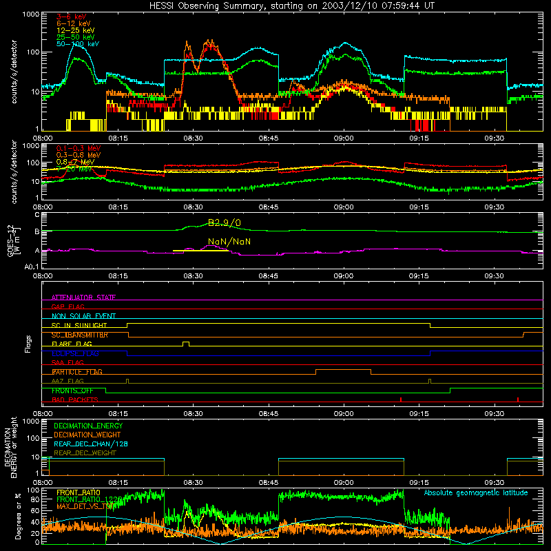Click the AA7_FLAG spike near 08:17
The height and width of the screenshot is (551, 551).
click(127, 381)
